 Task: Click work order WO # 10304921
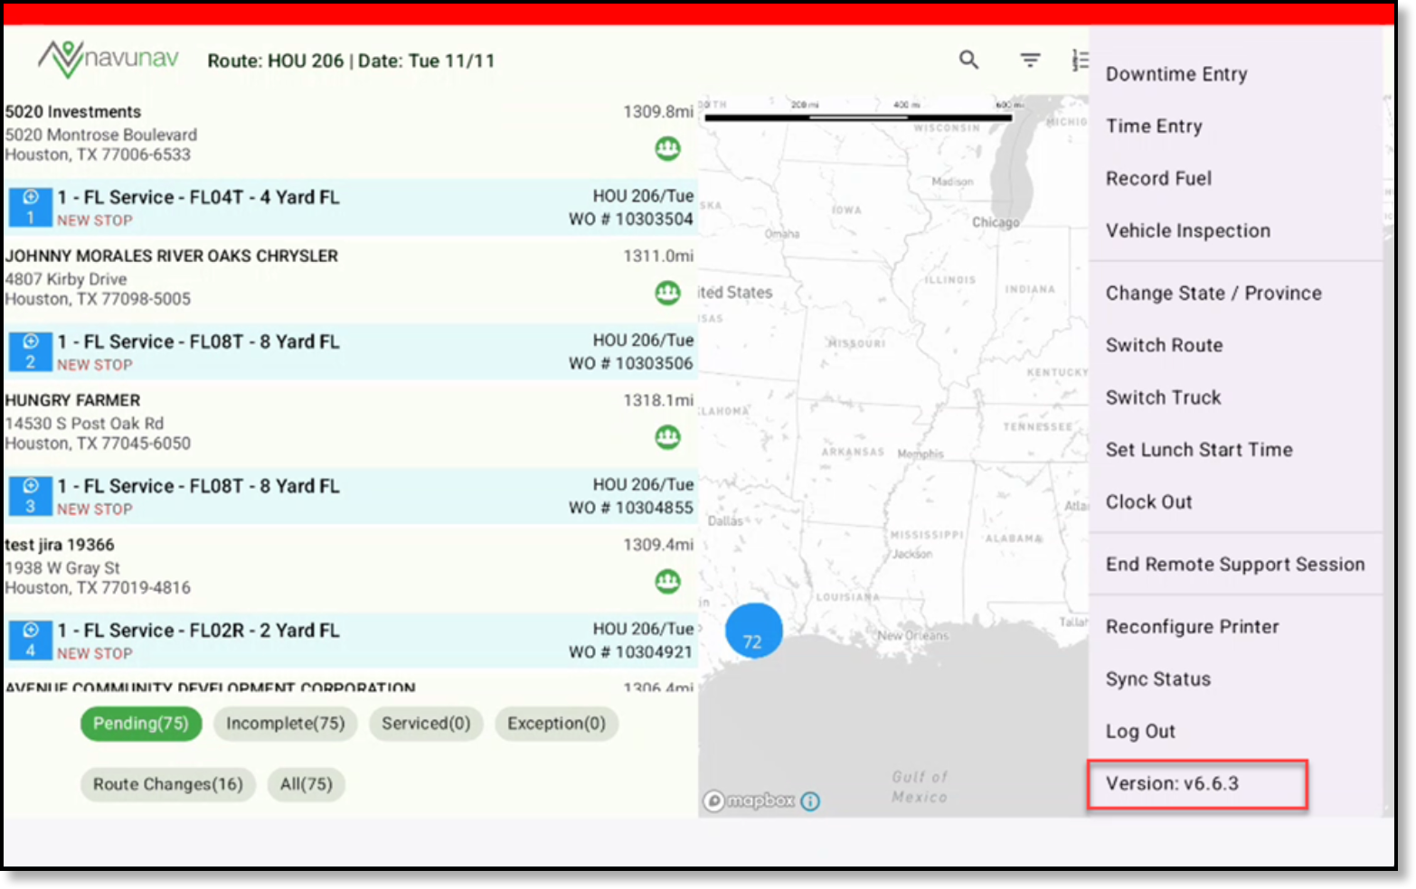(x=631, y=653)
